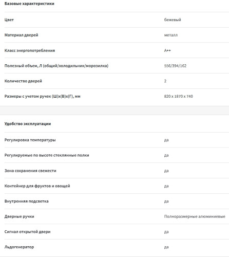
Task: Click the "металл" value text
Action: 171,35
